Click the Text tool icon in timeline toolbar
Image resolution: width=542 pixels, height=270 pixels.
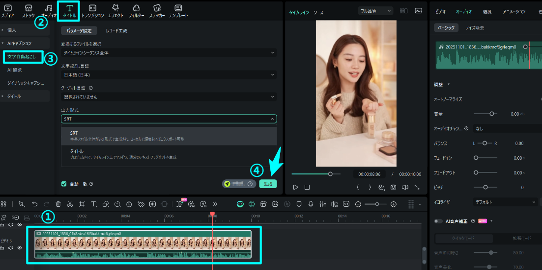coord(93,204)
